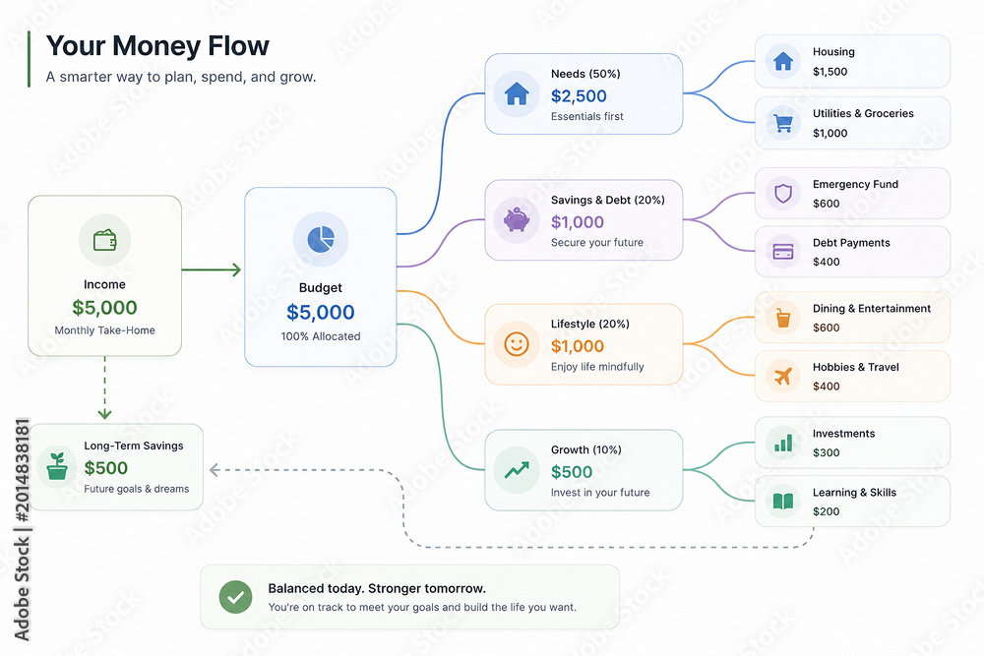Screen dimensions: 984x656
Task: Click the house icon in the Needs card
Action: 517,93
